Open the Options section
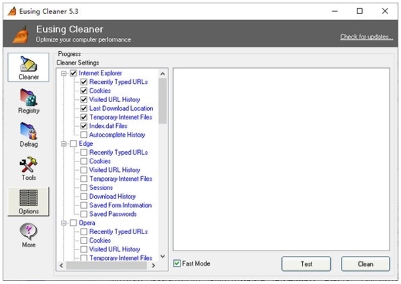The width and height of the screenshot is (401, 284). (x=28, y=202)
